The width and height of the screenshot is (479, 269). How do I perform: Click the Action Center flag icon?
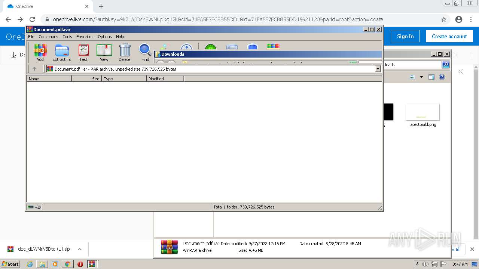(443, 264)
